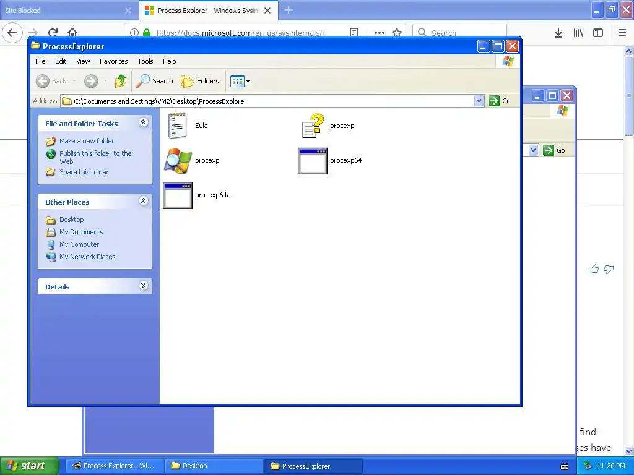Click the Windows Start button
The height and width of the screenshot is (475, 634).
click(28, 466)
